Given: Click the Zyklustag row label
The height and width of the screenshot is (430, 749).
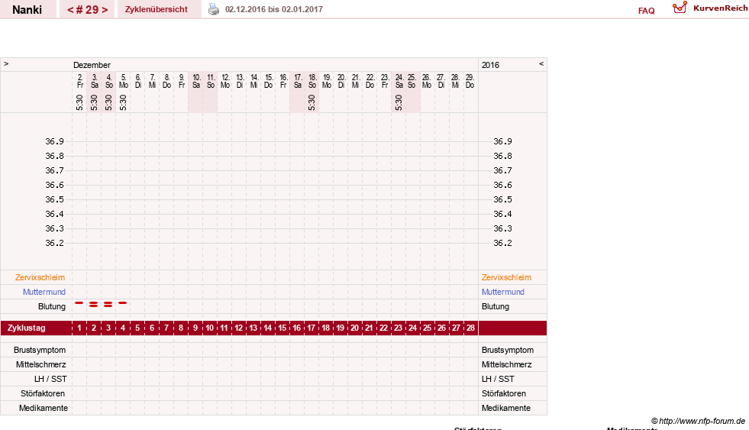Looking at the screenshot, I should pyautogui.click(x=27, y=328).
